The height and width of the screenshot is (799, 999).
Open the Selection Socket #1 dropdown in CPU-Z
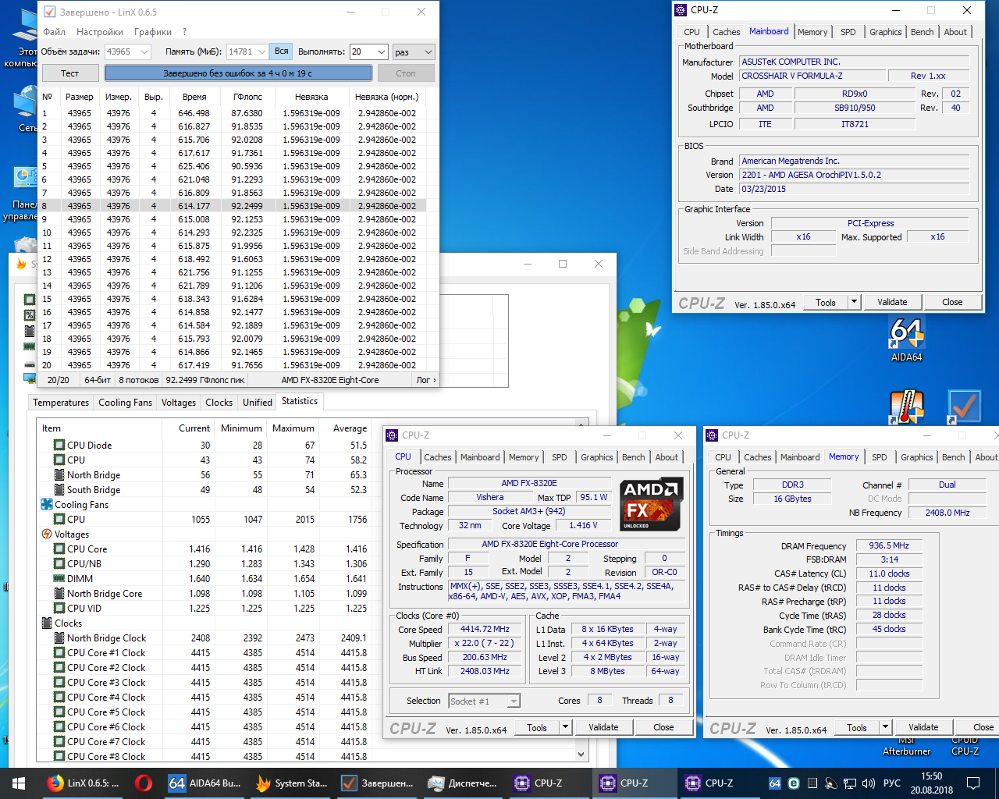[514, 701]
